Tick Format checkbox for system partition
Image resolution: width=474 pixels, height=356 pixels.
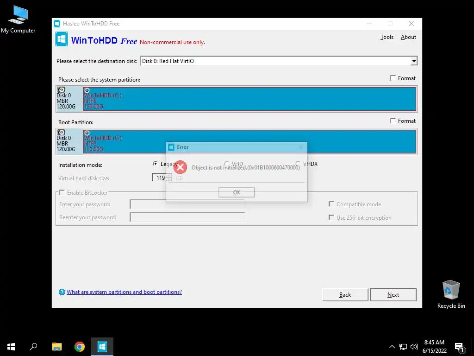393,78
